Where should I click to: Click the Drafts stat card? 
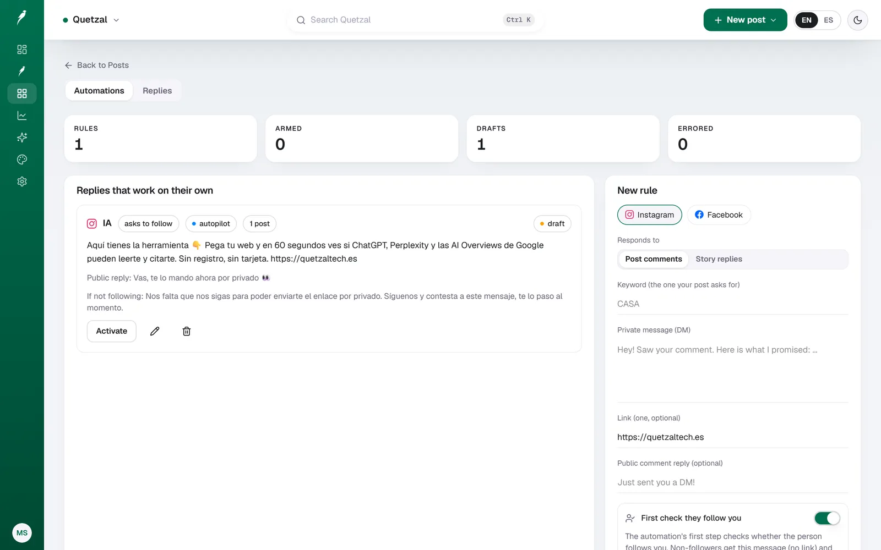563,139
